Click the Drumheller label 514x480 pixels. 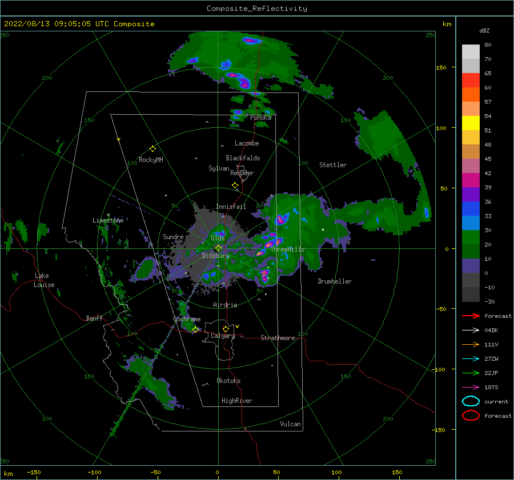point(335,281)
